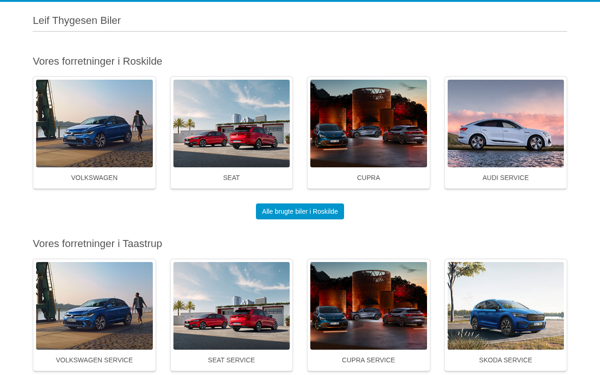600x375 pixels.
Task: Click the VOLKSWAGEN label under Roskilde
Action: click(94, 178)
